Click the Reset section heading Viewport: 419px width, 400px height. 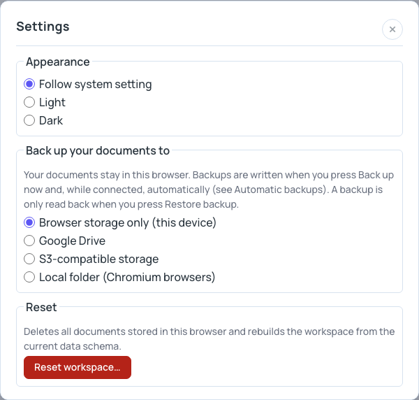coord(41,308)
